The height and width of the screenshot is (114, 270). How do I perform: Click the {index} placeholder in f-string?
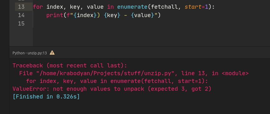point(85,16)
